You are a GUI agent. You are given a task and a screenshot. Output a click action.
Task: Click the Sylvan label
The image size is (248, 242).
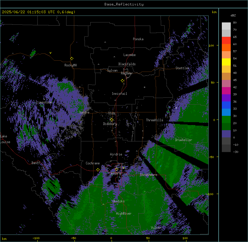click(x=112, y=70)
